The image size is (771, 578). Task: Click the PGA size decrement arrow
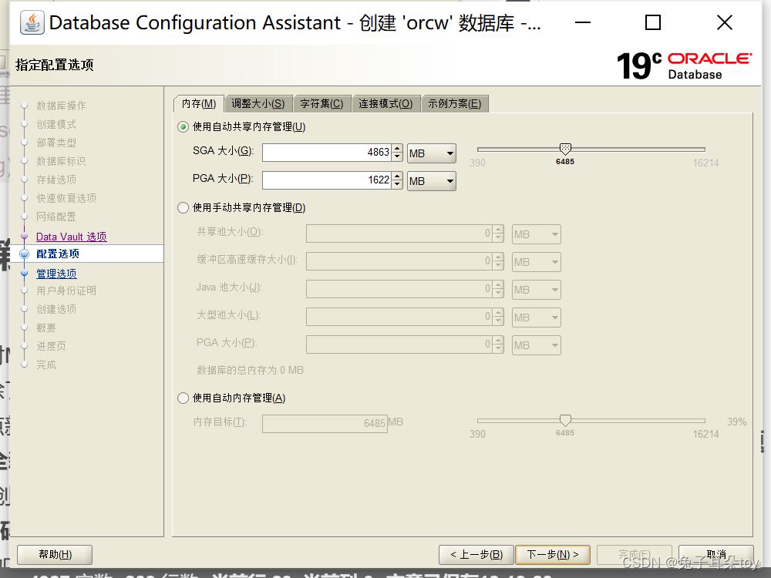point(397,185)
